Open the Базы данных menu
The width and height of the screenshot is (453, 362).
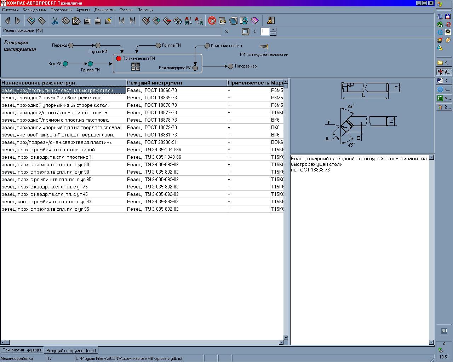pos(34,10)
